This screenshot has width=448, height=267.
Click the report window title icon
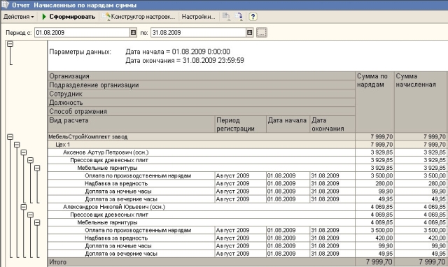tap(6, 5)
